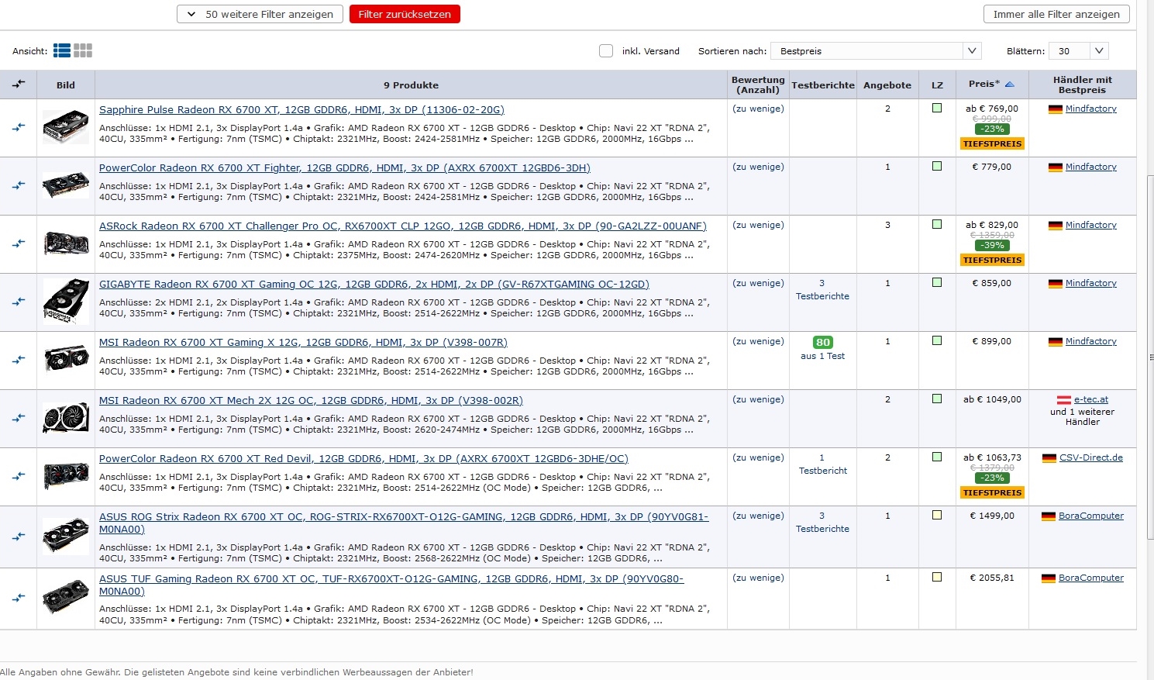Open PowerColor Red Devil product image
The image size is (1154, 680).
[66, 476]
